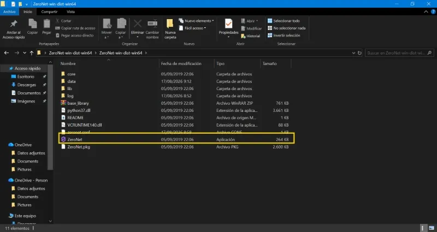Refresh the current folder view

point(359,53)
